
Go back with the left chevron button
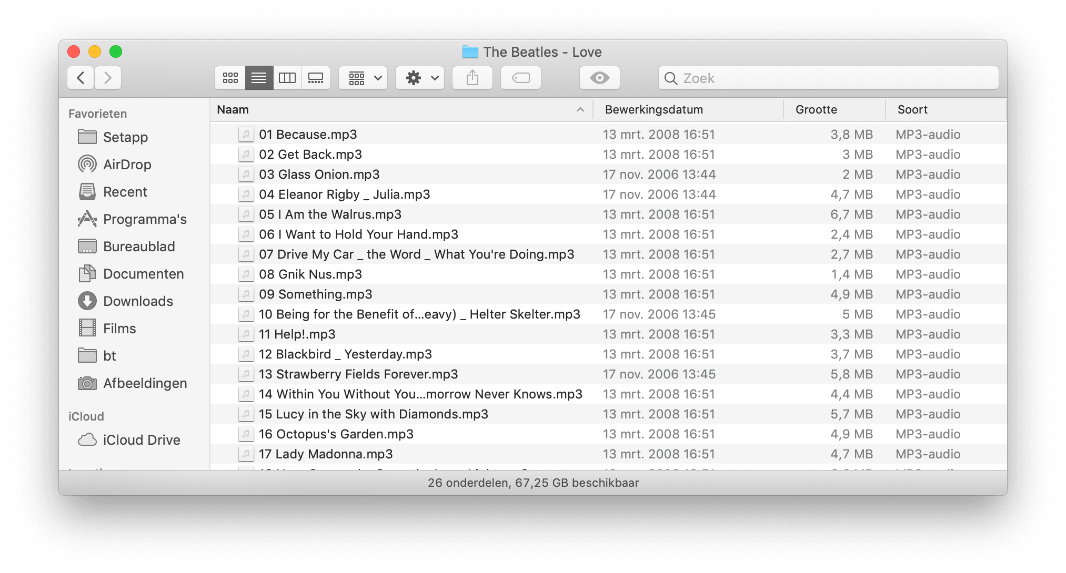click(81, 78)
